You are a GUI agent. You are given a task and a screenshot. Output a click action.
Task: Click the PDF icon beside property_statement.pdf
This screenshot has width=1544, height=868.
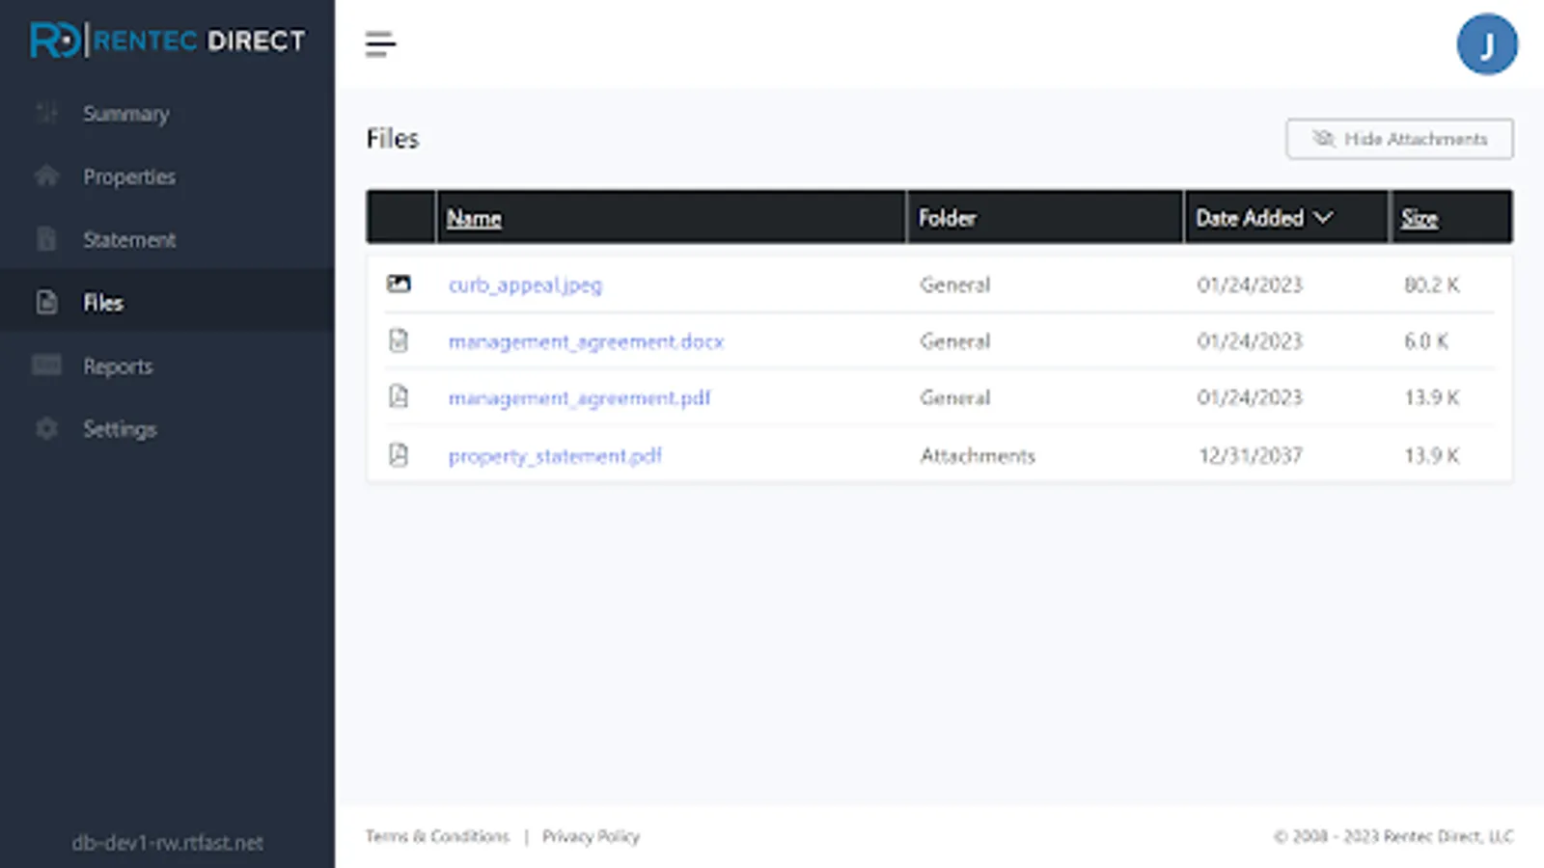tap(399, 454)
